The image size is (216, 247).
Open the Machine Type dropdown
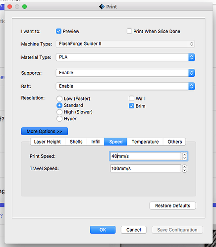(x=125, y=44)
